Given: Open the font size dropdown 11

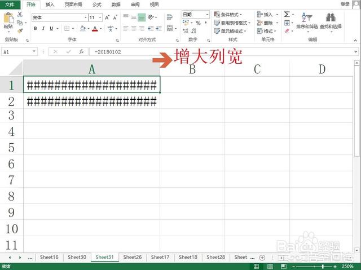Looking at the screenshot, I should pyautogui.click(x=100, y=17).
